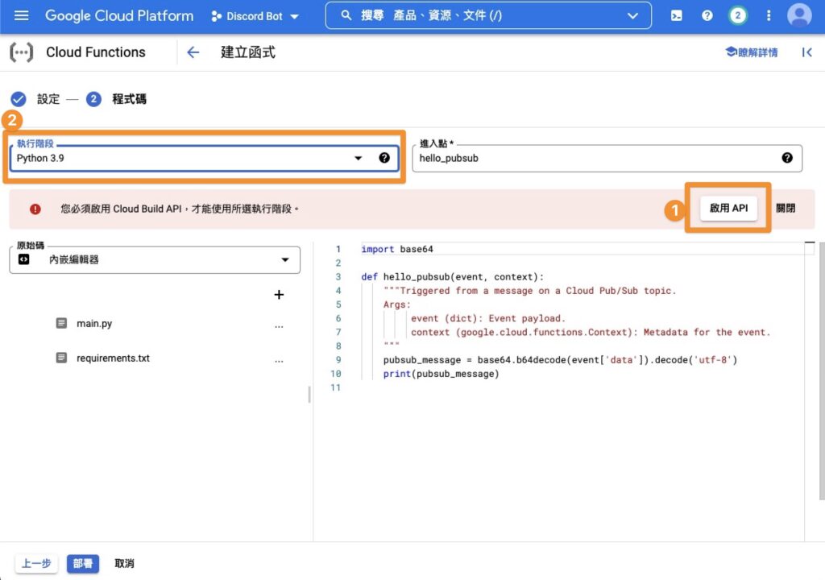Select main.py in the file list
Screen dimensions: 825x580
point(94,324)
